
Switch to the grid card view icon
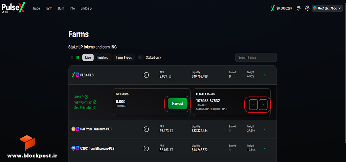point(72,58)
